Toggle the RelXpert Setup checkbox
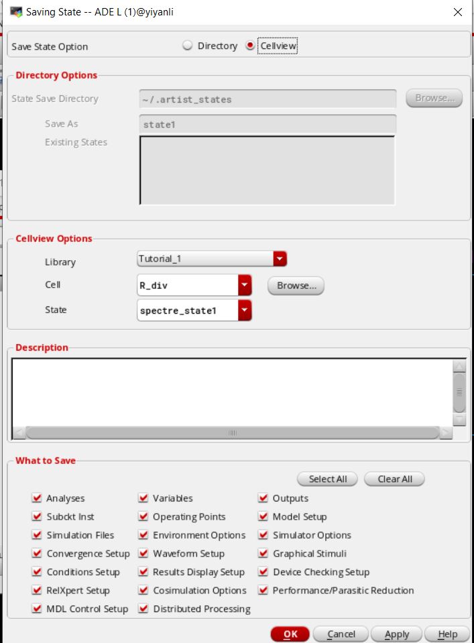The image size is (474, 643). tap(36, 590)
